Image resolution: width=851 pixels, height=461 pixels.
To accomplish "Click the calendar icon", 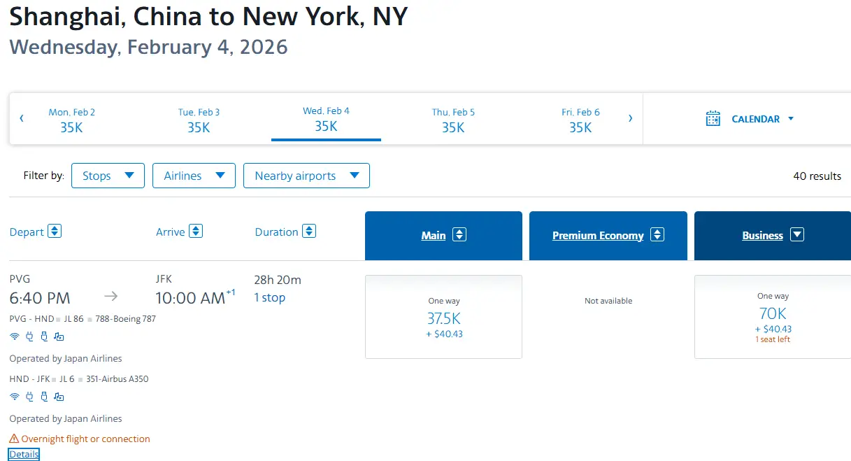I will (x=713, y=119).
